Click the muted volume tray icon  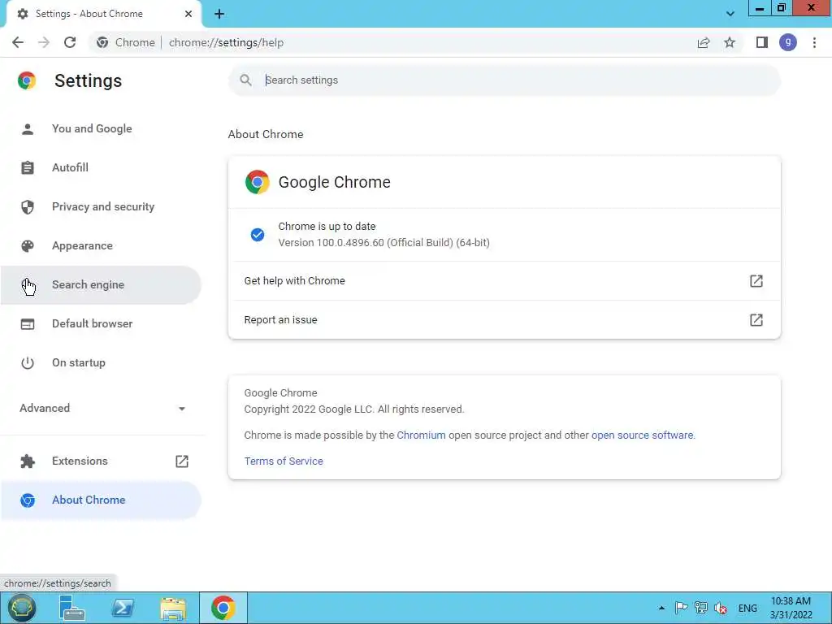721,608
